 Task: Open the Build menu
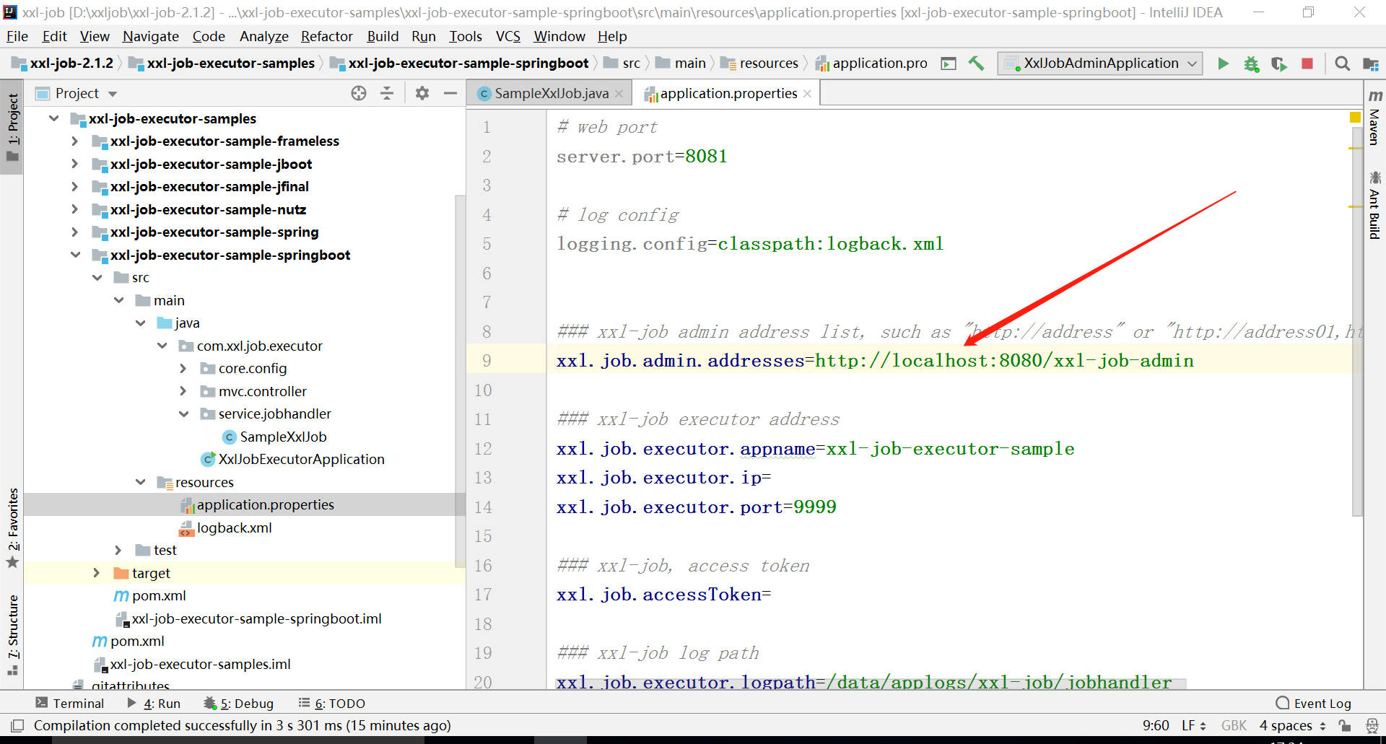point(383,36)
